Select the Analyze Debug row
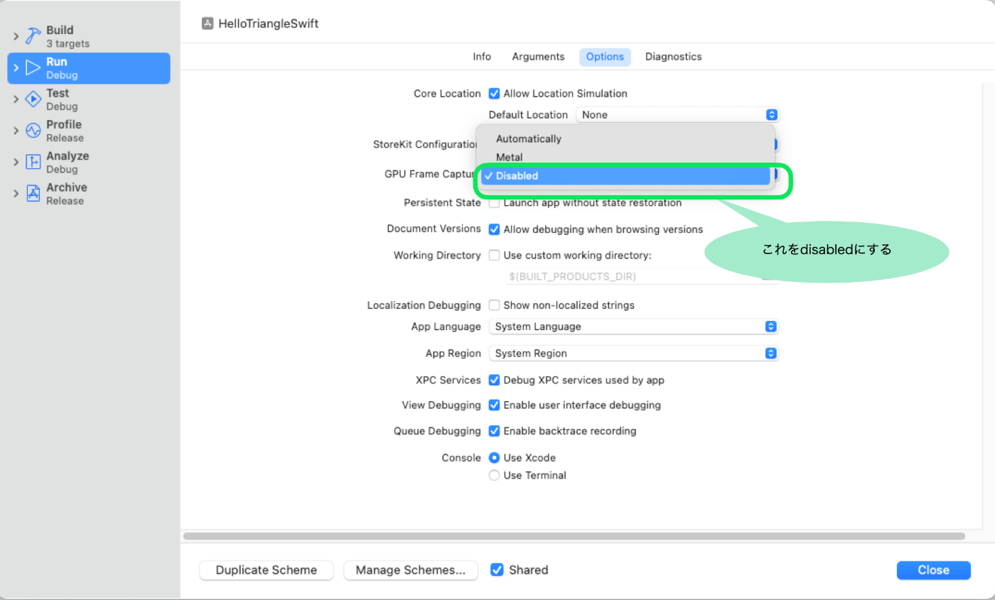Screen dimensions: 995x600 click(89, 162)
